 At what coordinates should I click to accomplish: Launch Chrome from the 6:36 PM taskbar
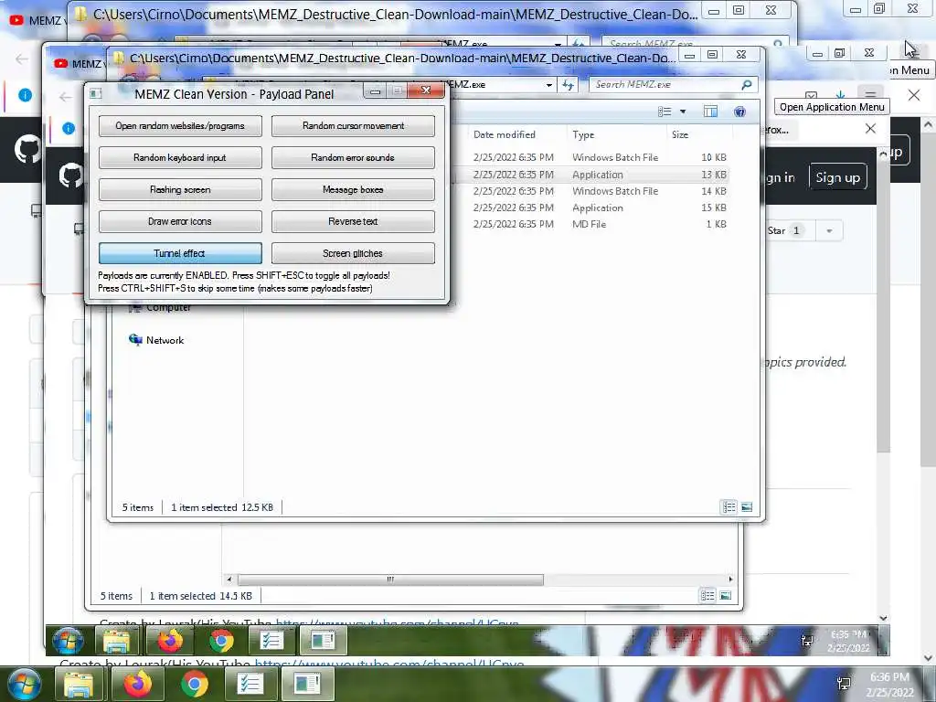tap(194, 685)
